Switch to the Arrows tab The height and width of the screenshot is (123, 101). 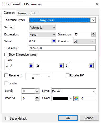tap(22, 13)
